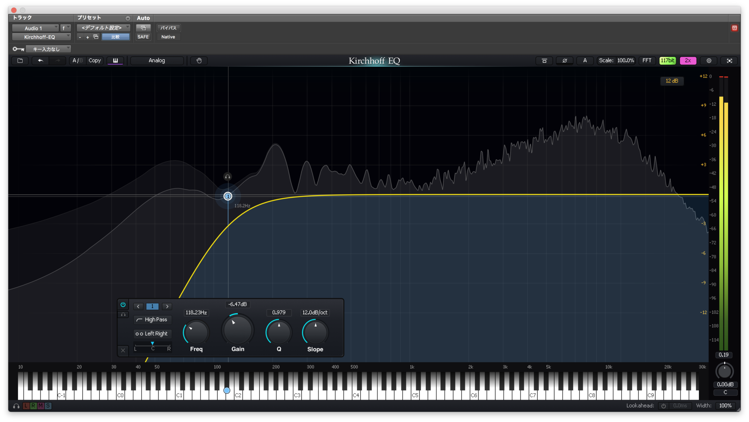Select the hand pan tool icon

(x=199, y=61)
